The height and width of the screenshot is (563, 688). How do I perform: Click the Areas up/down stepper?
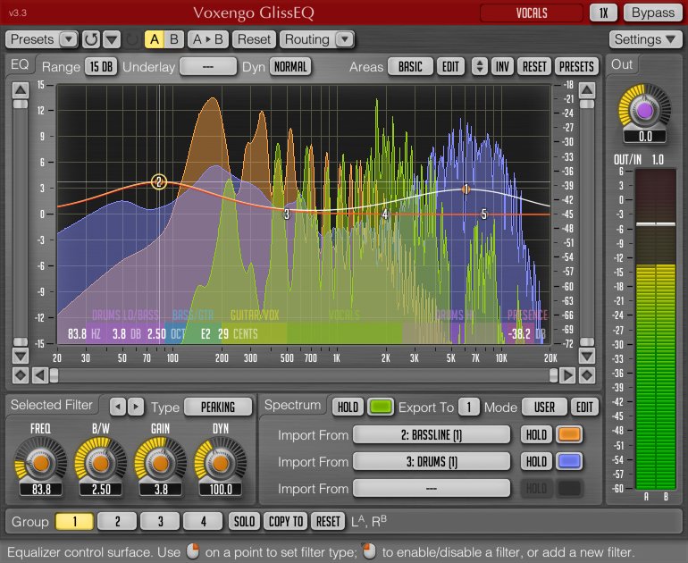coord(480,67)
